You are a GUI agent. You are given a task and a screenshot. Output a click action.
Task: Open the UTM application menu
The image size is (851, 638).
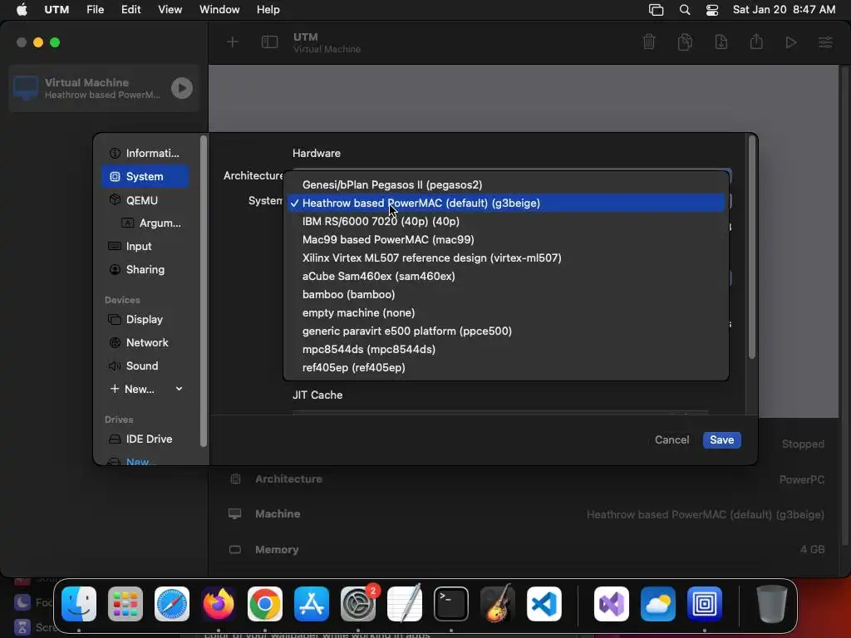coord(57,10)
